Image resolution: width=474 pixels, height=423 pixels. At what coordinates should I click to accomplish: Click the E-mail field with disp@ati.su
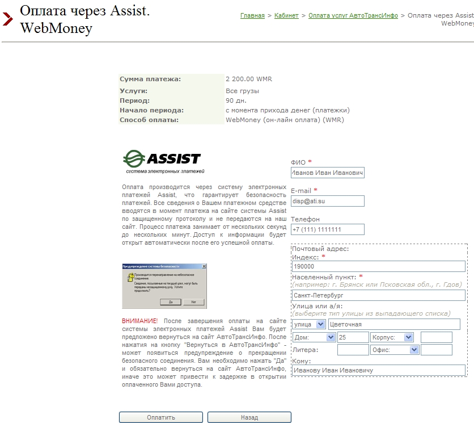(x=328, y=201)
